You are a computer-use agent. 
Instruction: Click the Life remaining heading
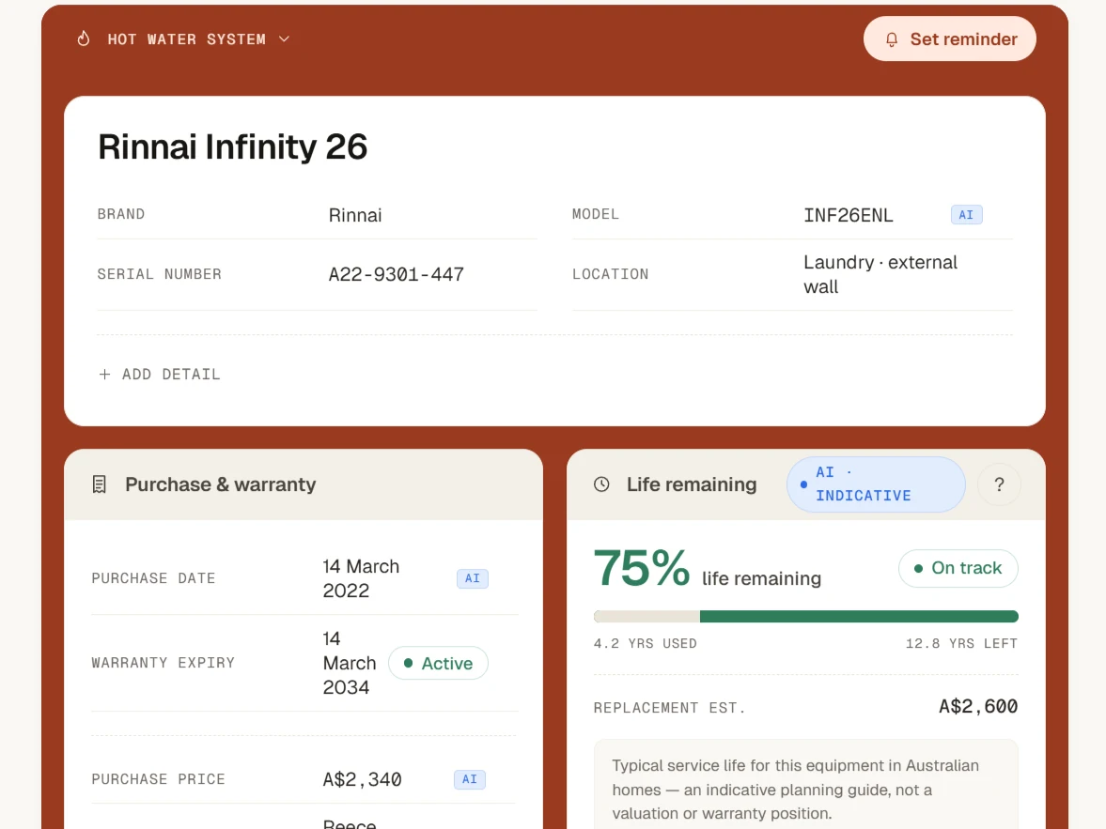click(x=692, y=484)
